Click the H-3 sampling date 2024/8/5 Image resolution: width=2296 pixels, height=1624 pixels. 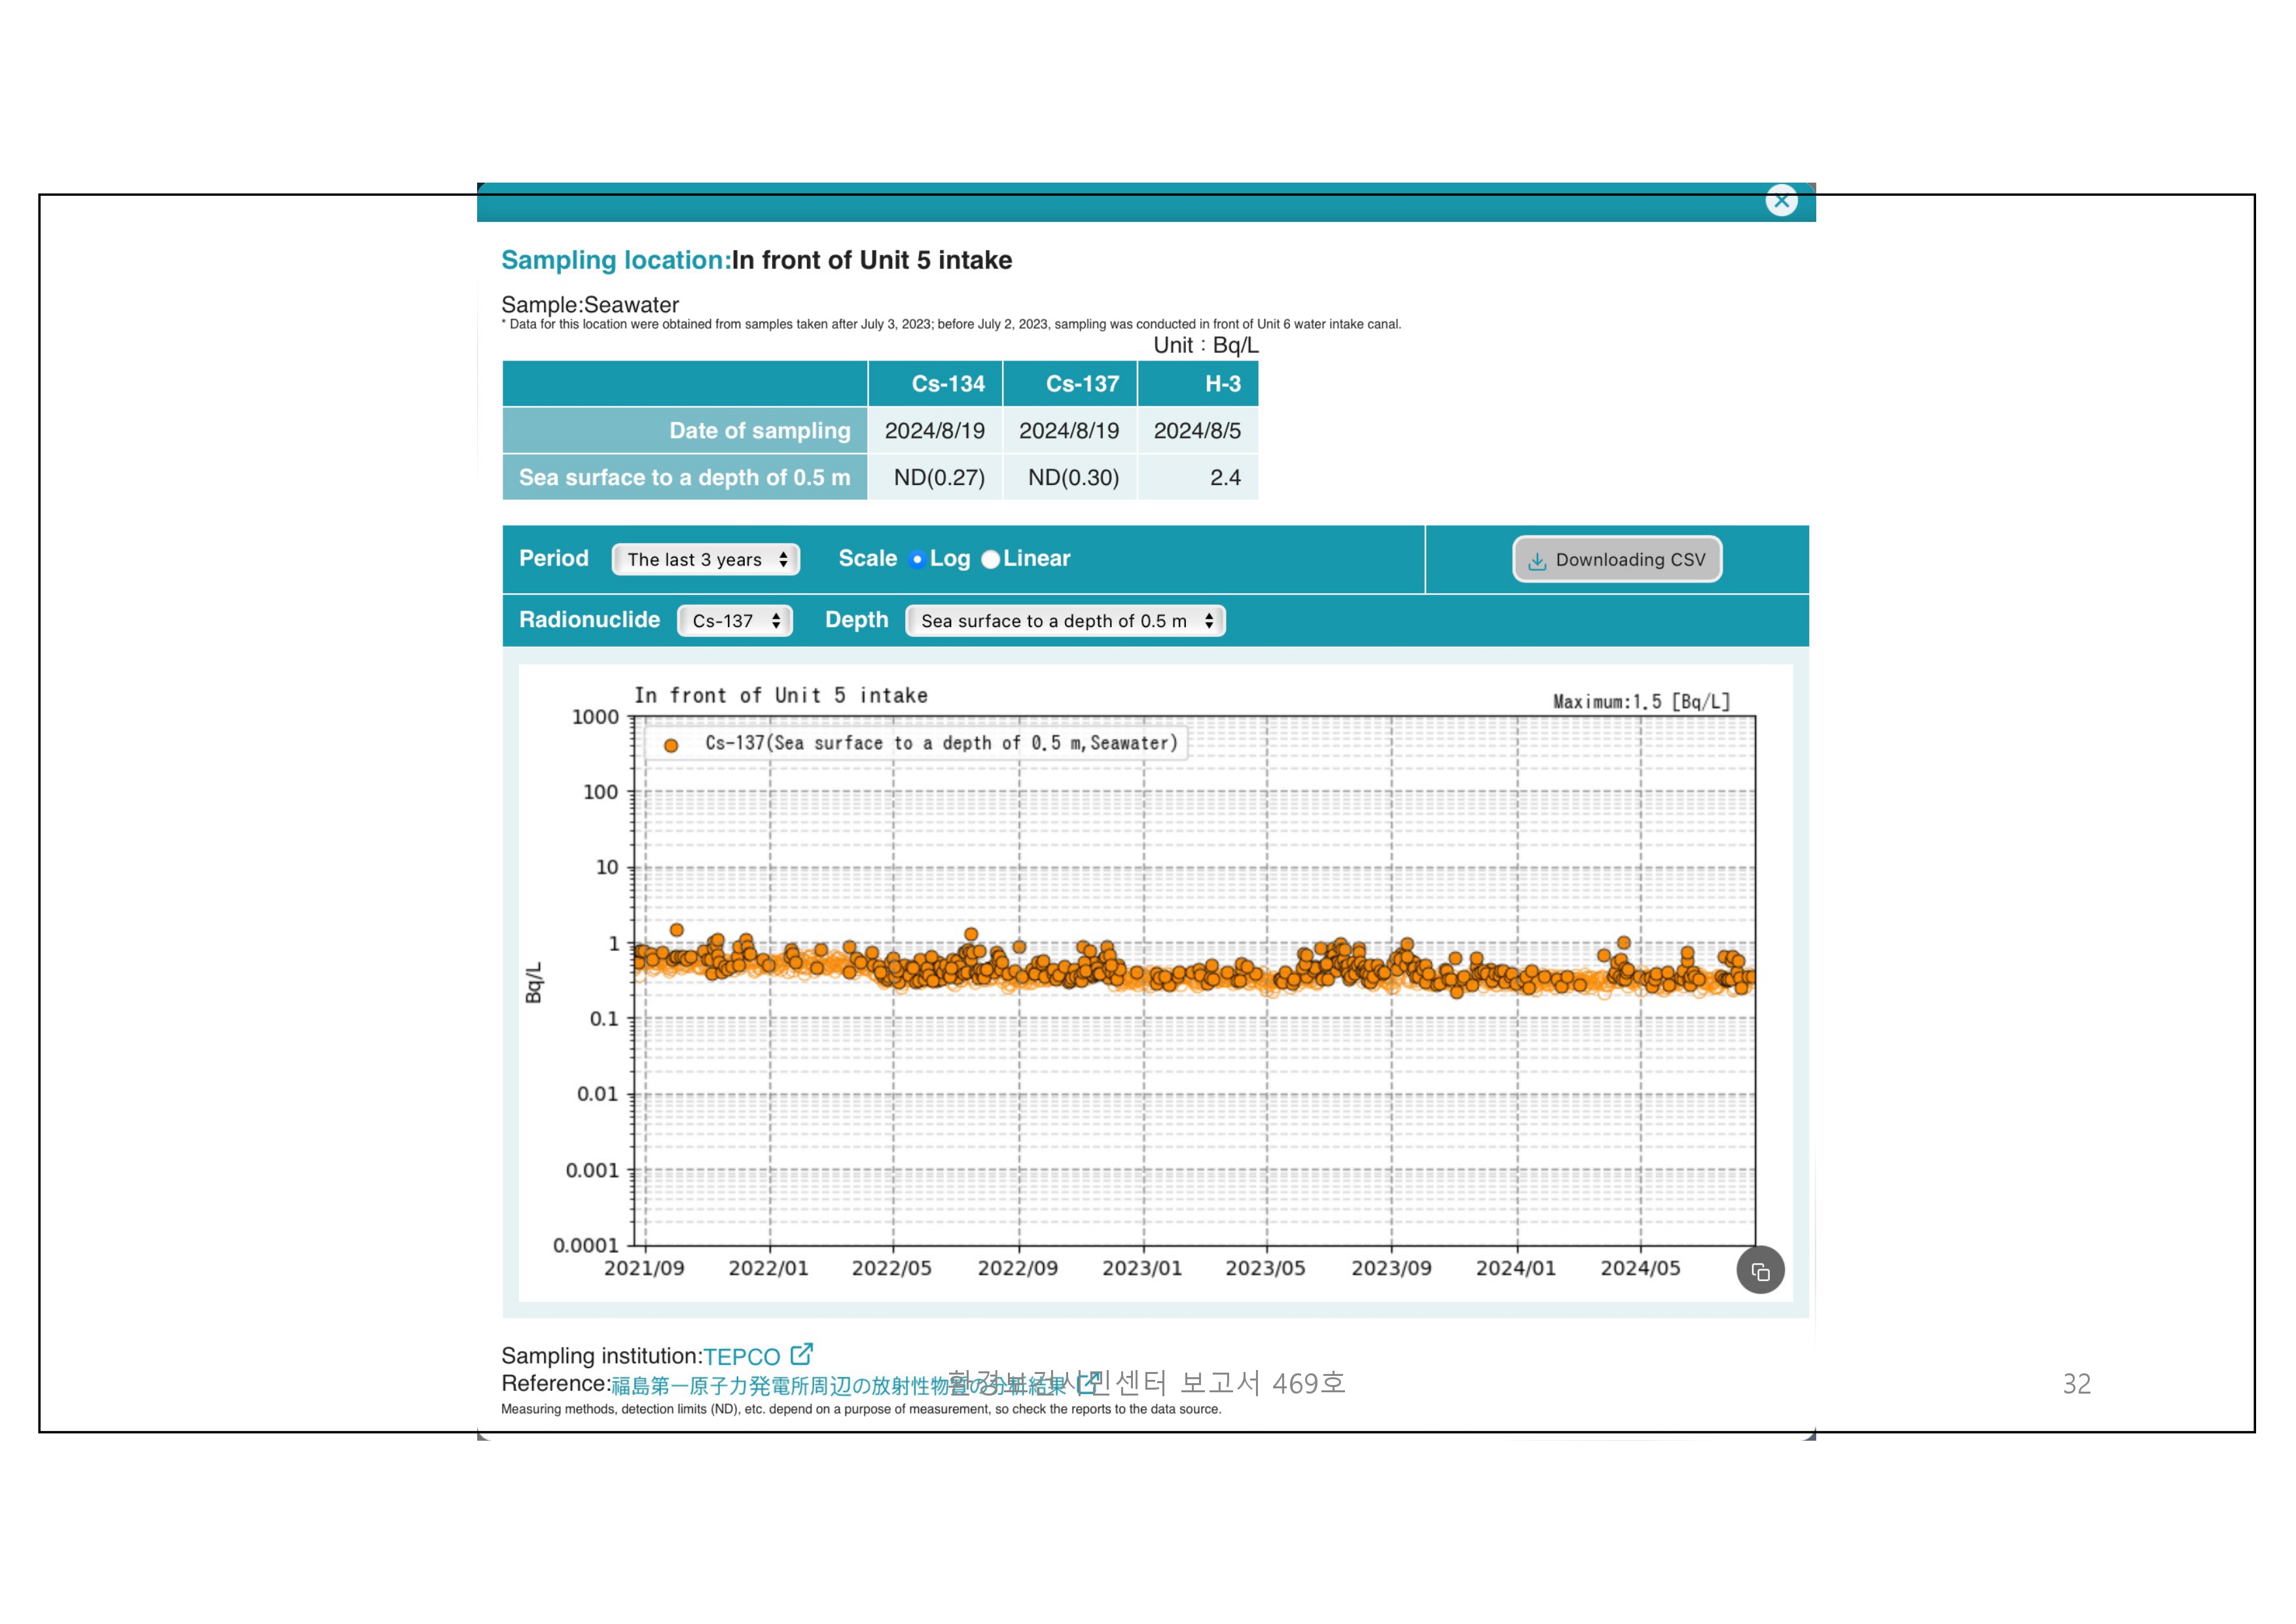(1198, 431)
